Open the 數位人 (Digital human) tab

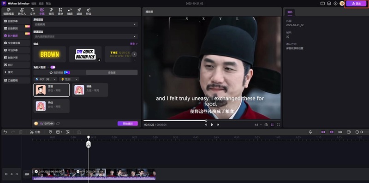tap(22, 12)
